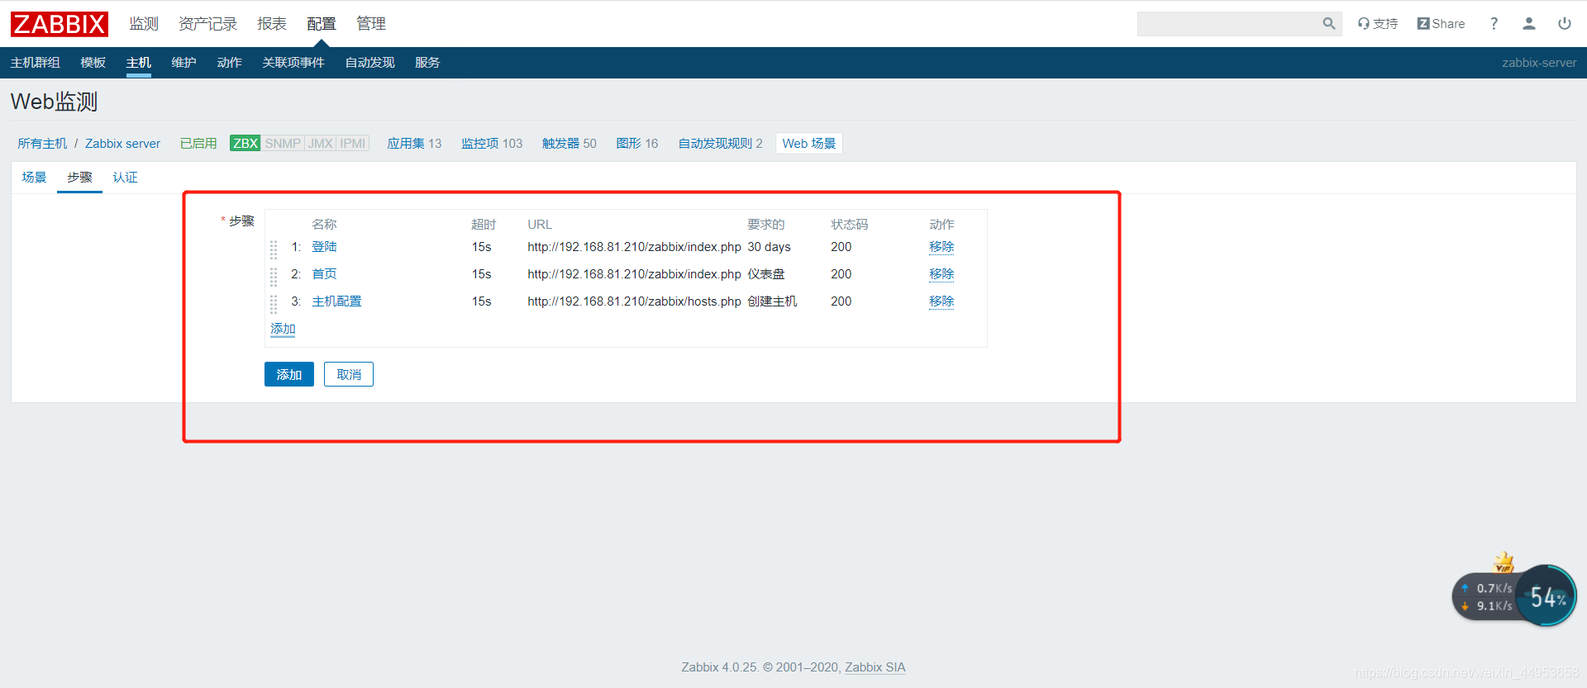1587x688 pixels.
Task: Open the Zabbix Share link
Action: [x=1441, y=24]
